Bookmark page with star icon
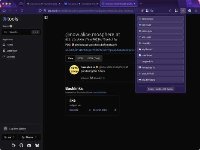 coord(152,11)
